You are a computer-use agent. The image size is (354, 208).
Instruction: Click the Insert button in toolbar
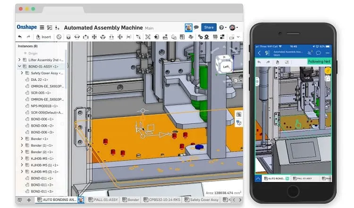point(43,37)
